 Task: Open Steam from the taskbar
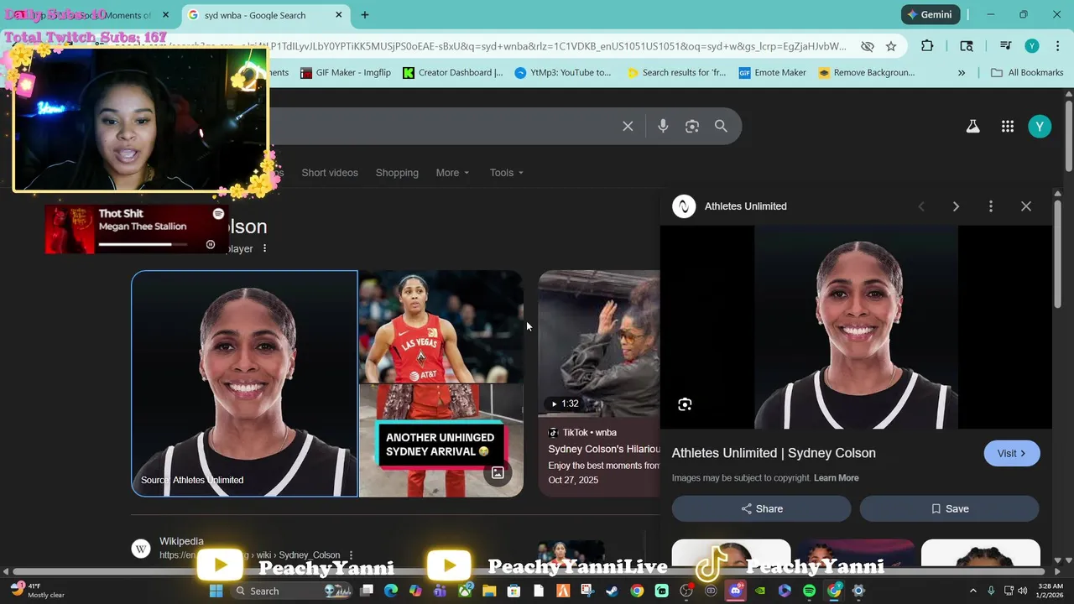(x=612, y=591)
